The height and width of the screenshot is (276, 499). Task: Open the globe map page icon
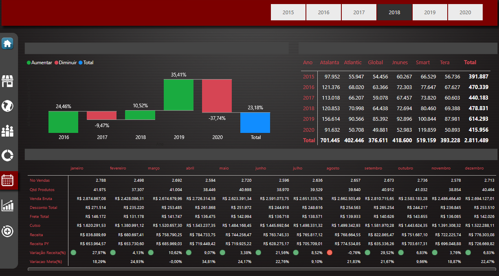click(7, 106)
